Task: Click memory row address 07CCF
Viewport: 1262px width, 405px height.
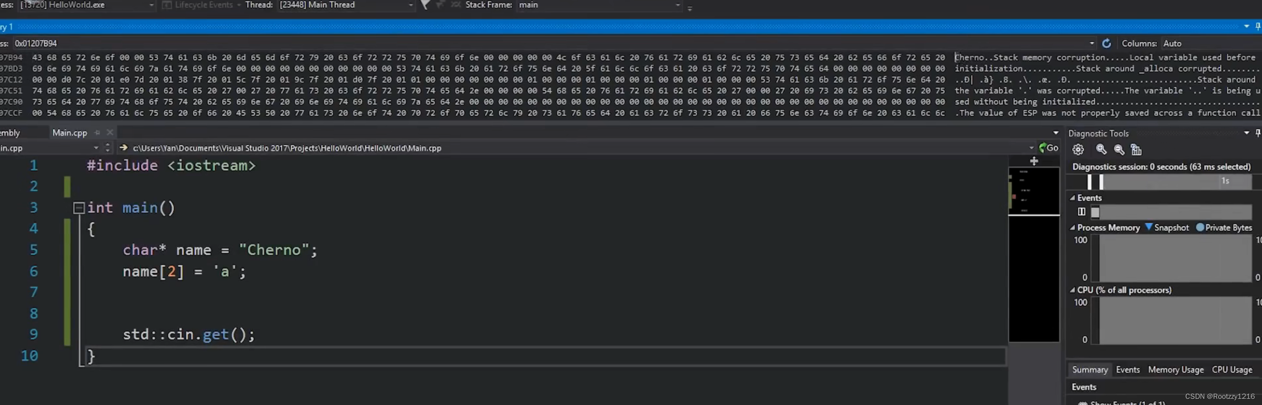Action: pyautogui.click(x=11, y=113)
